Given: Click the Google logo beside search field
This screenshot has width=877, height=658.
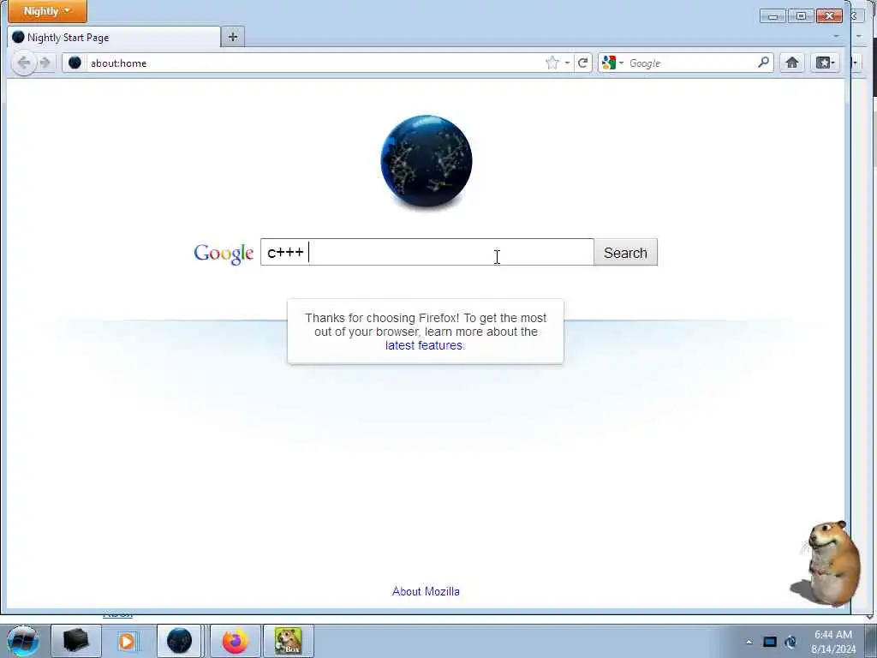Looking at the screenshot, I should click(x=224, y=254).
